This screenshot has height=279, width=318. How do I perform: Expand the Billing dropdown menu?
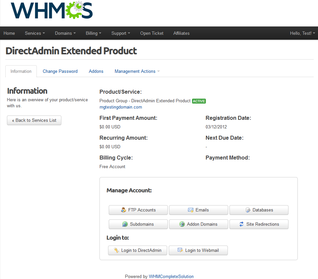(x=93, y=33)
